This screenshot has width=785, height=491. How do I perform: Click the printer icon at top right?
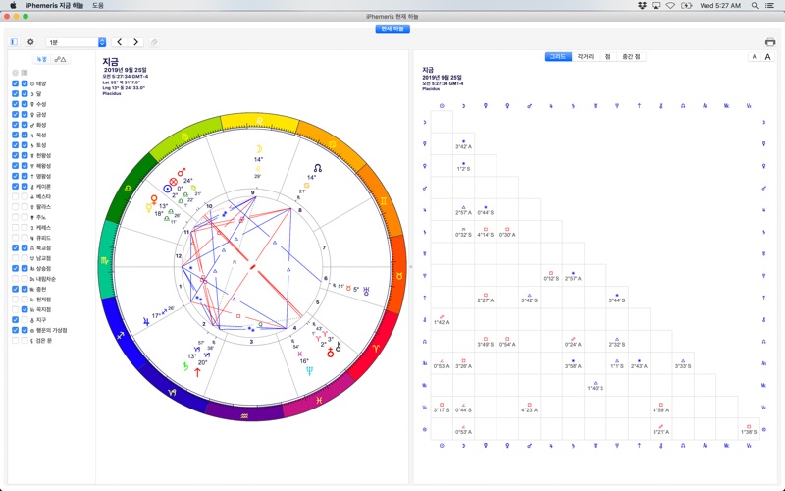(770, 42)
